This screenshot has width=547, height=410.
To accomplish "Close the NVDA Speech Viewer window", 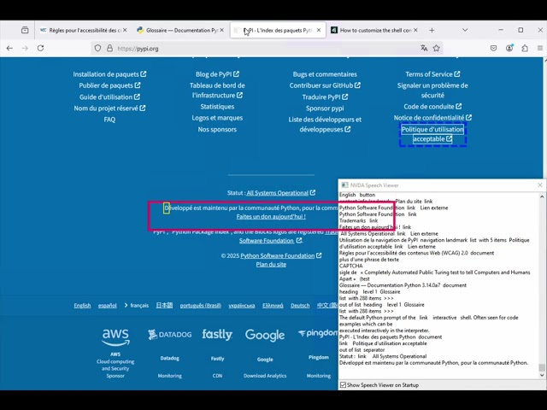I will point(540,185).
